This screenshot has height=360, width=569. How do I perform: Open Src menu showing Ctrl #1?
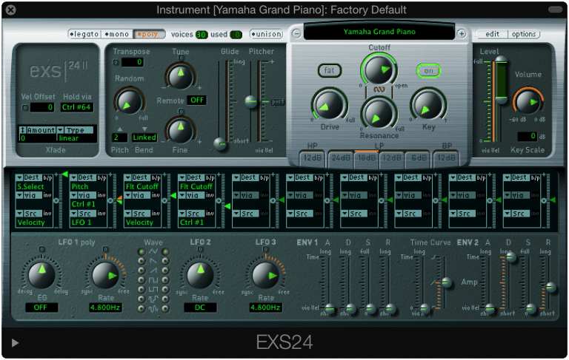pos(192,214)
